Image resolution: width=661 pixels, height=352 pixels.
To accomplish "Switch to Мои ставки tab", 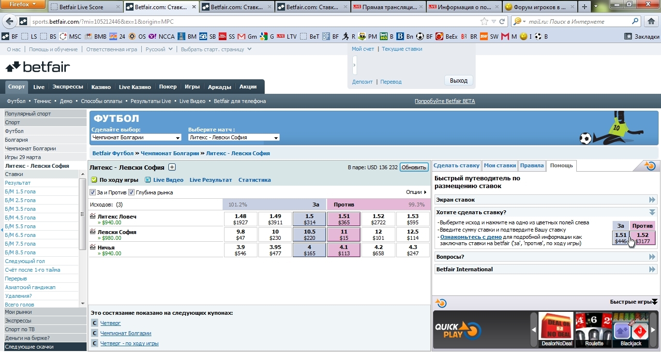I will point(500,165).
